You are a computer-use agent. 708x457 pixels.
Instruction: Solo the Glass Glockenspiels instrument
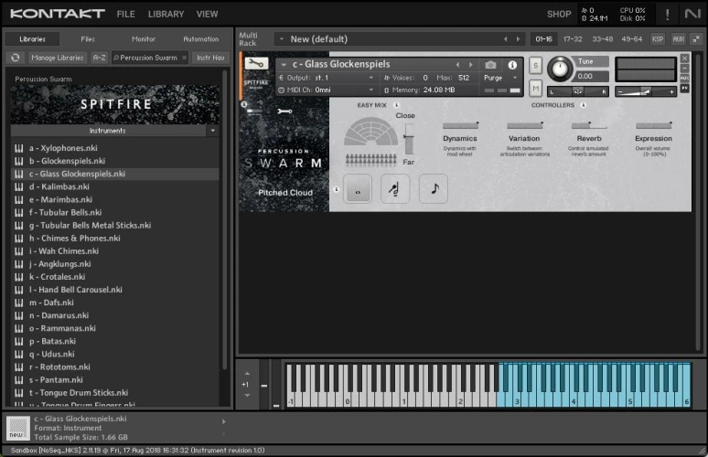click(x=535, y=66)
